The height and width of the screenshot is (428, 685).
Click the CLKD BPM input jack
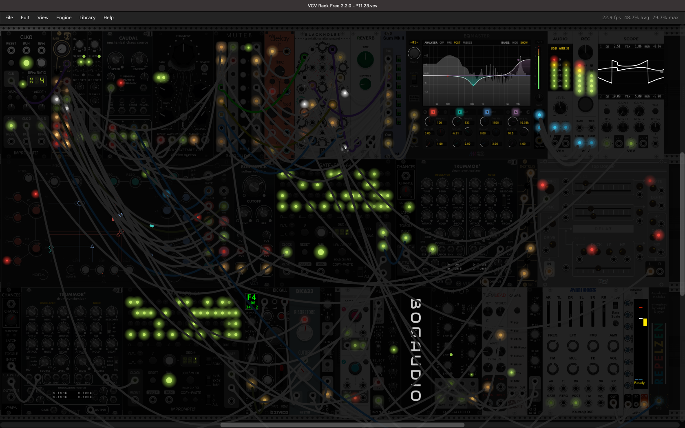click(x=41, y=51)
